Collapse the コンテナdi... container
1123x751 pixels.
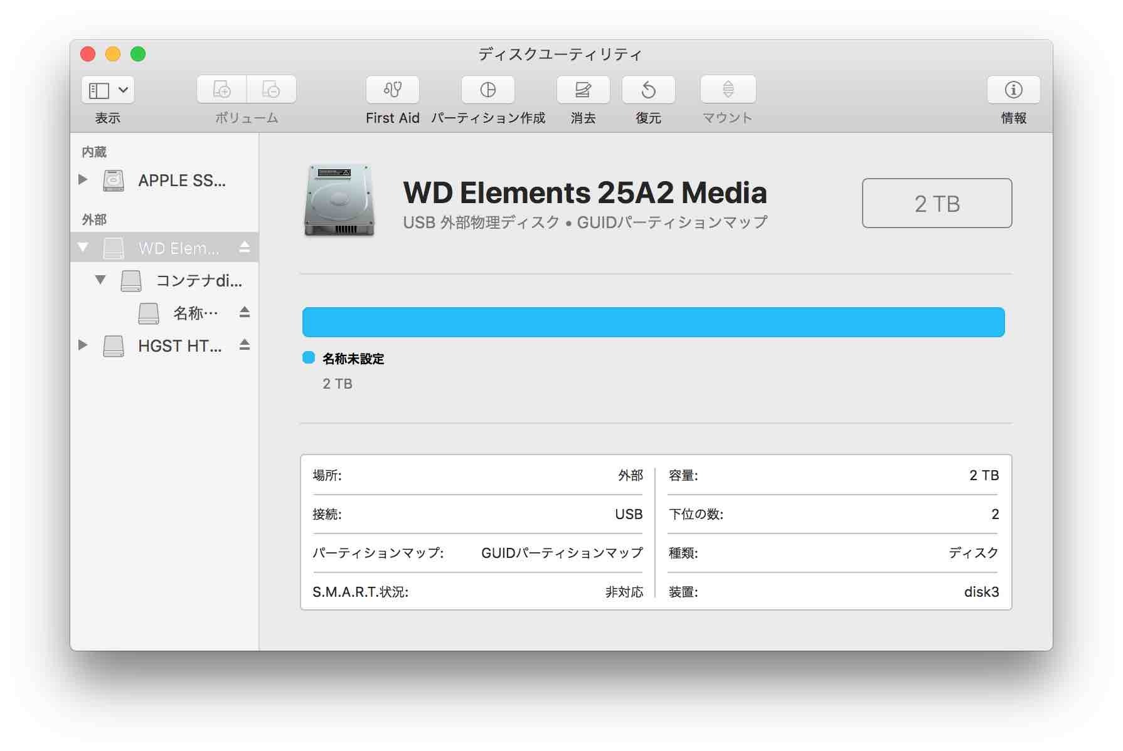(100, 280)
